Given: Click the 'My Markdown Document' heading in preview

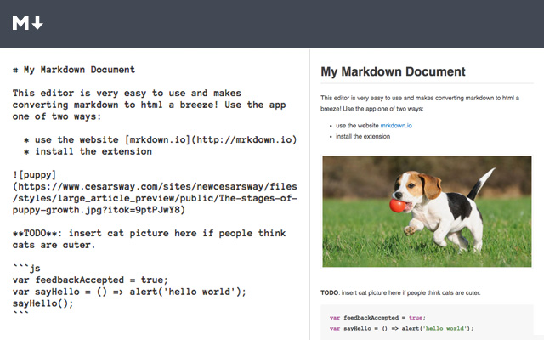Looking at the screenshot, I should click(x=393, y=71).
